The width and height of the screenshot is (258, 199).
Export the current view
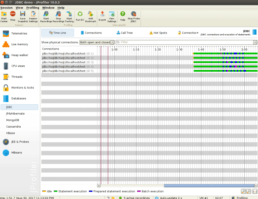102,16
